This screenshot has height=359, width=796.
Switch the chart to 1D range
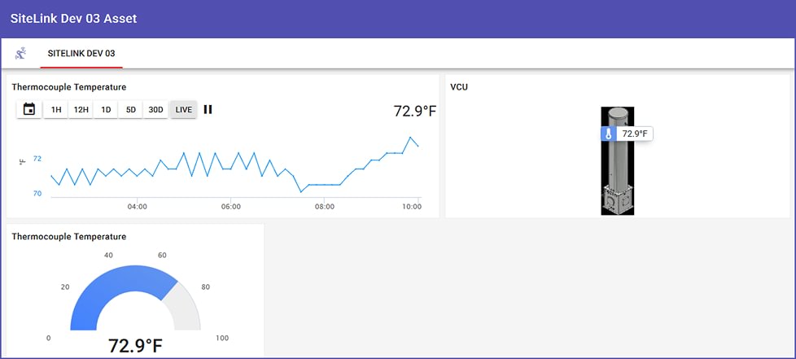tap(106, 110)
